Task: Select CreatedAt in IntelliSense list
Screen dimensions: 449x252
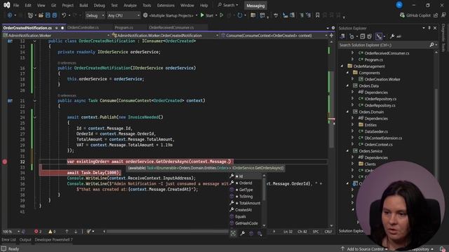Action: click(246, 210)
